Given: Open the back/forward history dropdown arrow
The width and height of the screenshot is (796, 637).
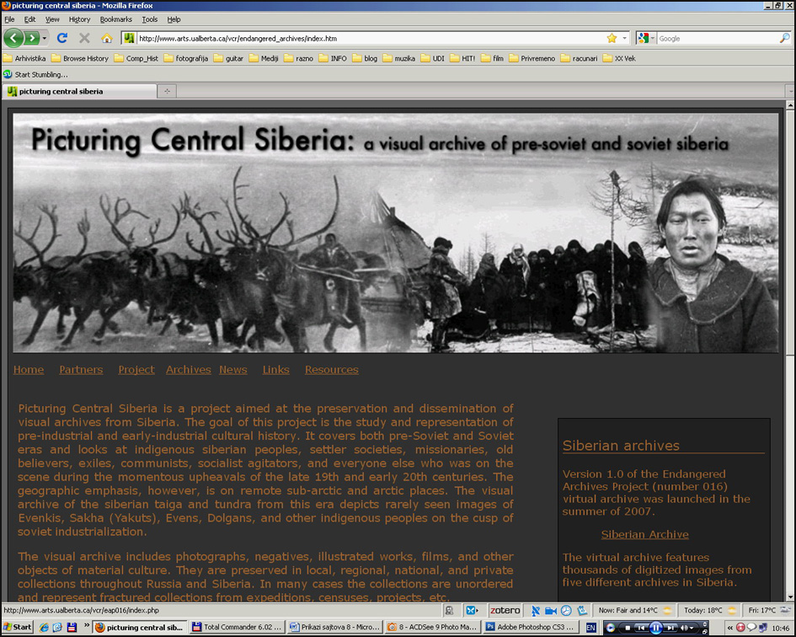Looking at the screenshot, I should point(45,38).
